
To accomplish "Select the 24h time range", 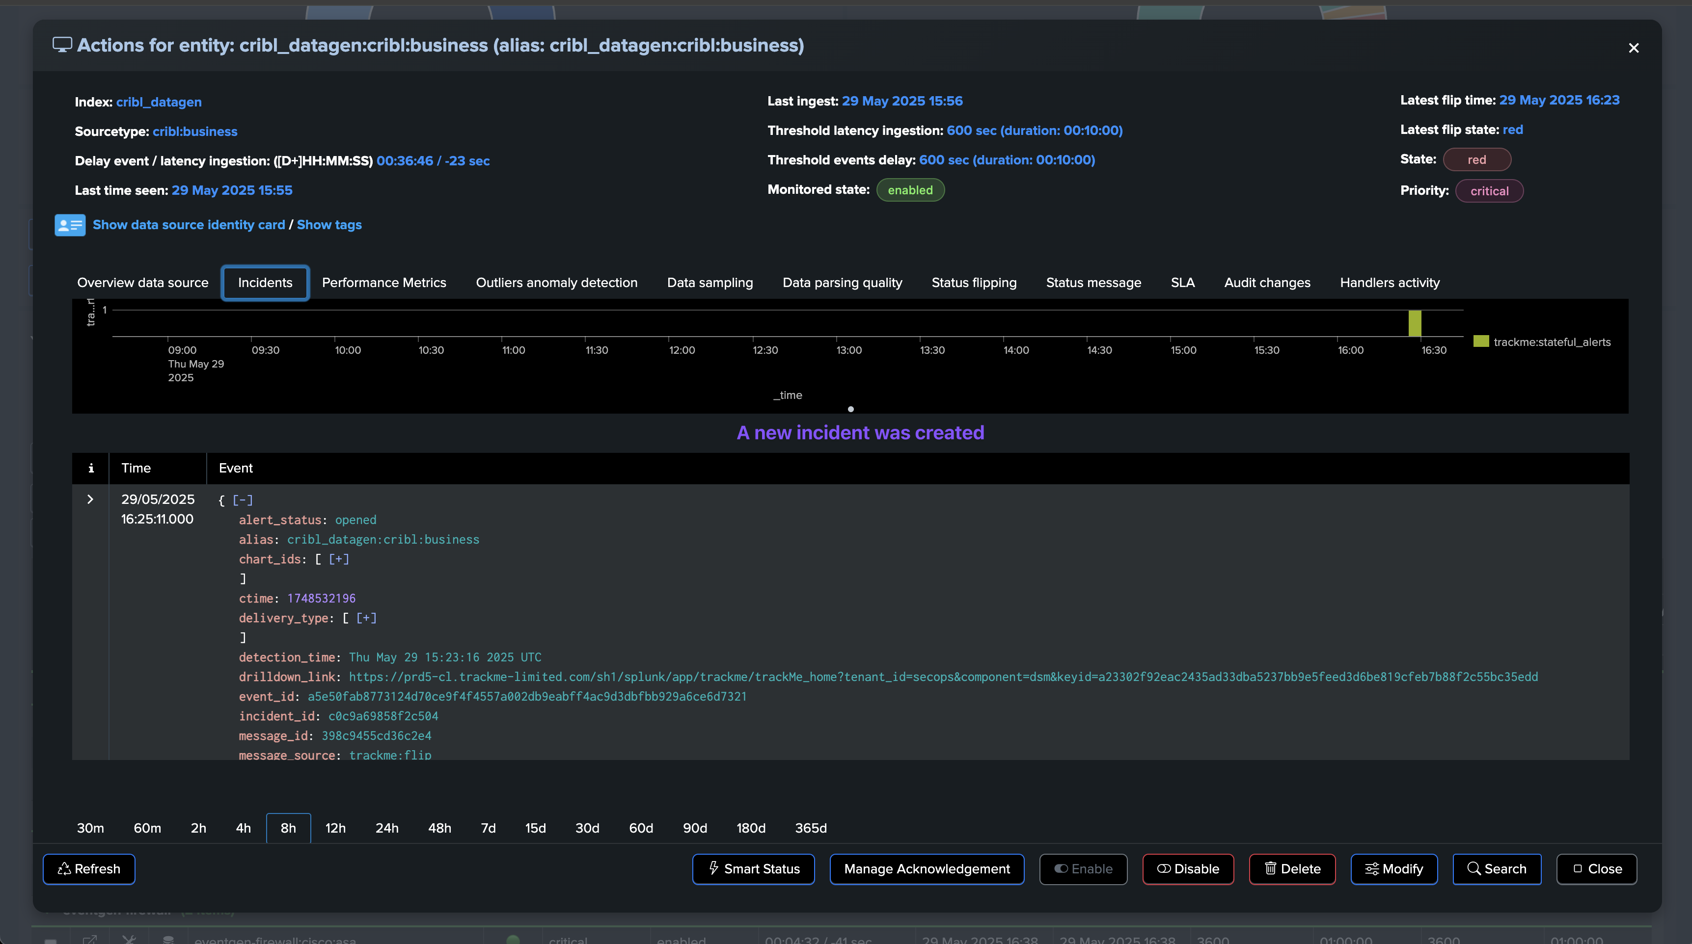I will click(x=386, y=828).
